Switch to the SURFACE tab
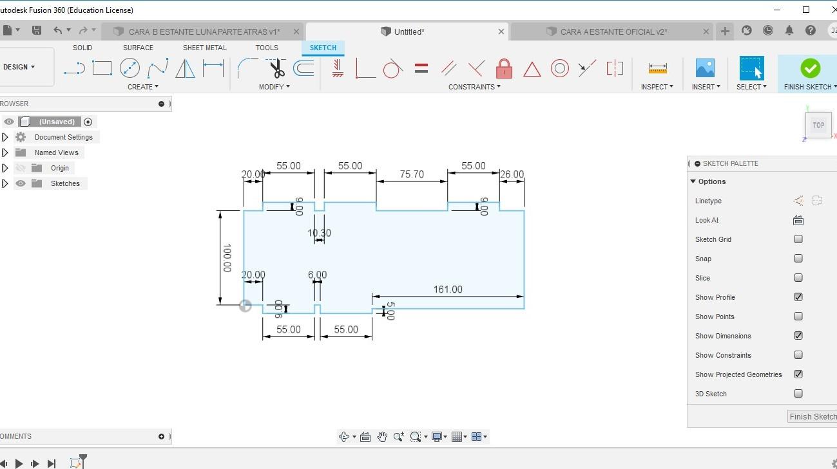Image resolution: width=837 pixels, height=469 pixels. tap(138, 48)
